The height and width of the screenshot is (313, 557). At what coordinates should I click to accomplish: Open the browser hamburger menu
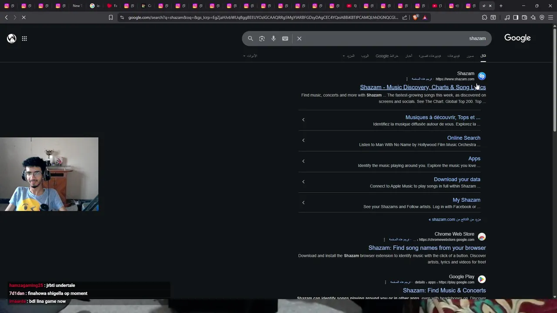tap(550, 17)
